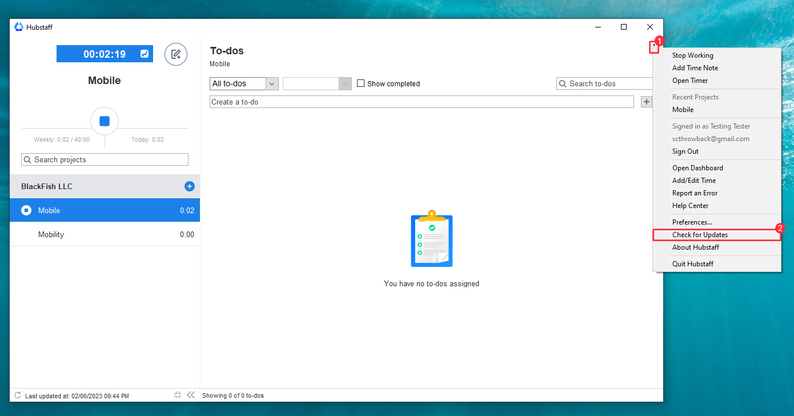Screen dimensions: 794x416
Task: Click the Create a to-do input box
Action: tap(422, 102)
